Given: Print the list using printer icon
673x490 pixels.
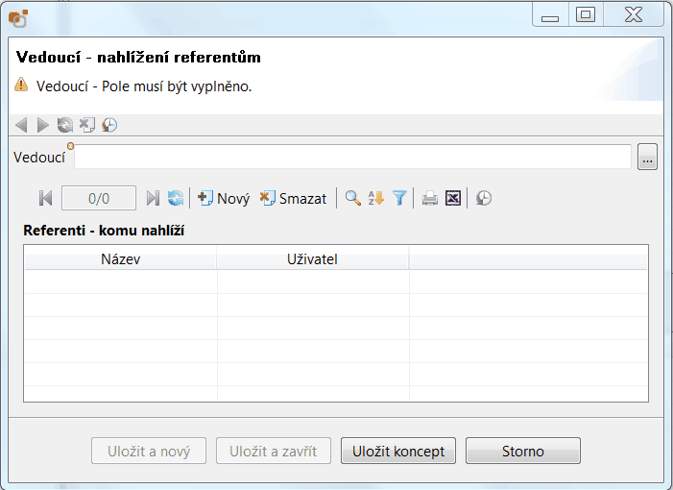Looking at the screenshot, I should click(x=430, y=199).
